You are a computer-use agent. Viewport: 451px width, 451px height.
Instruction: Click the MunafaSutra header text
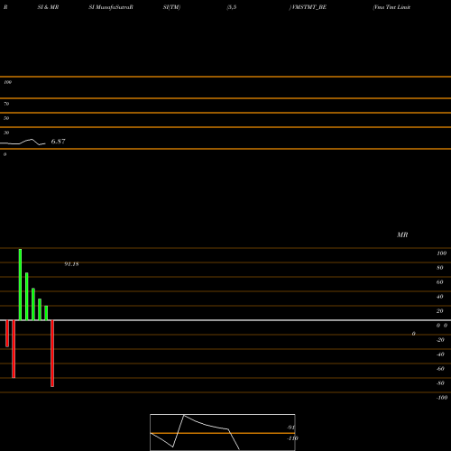coord(111,7)
